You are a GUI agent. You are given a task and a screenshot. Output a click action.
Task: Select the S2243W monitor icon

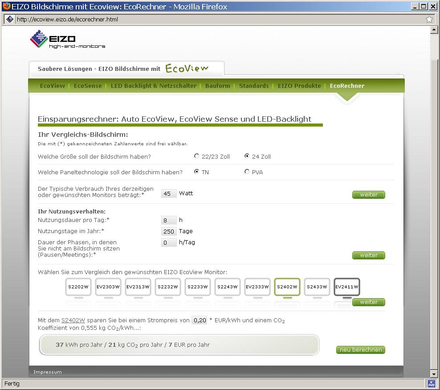click(x=227, y=287)
